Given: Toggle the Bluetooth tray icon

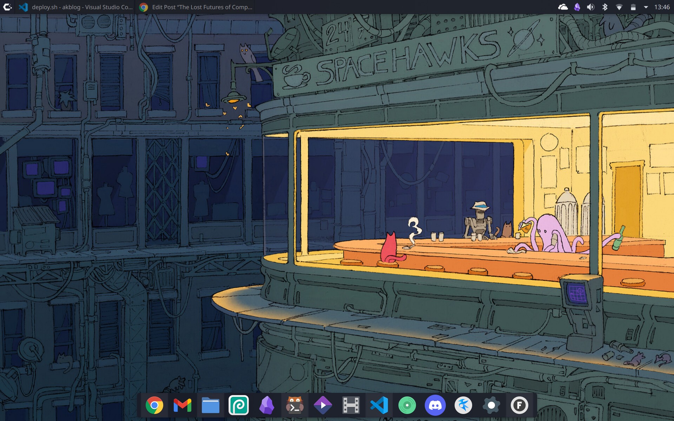Looking at the screenshot, I should 605,7.
